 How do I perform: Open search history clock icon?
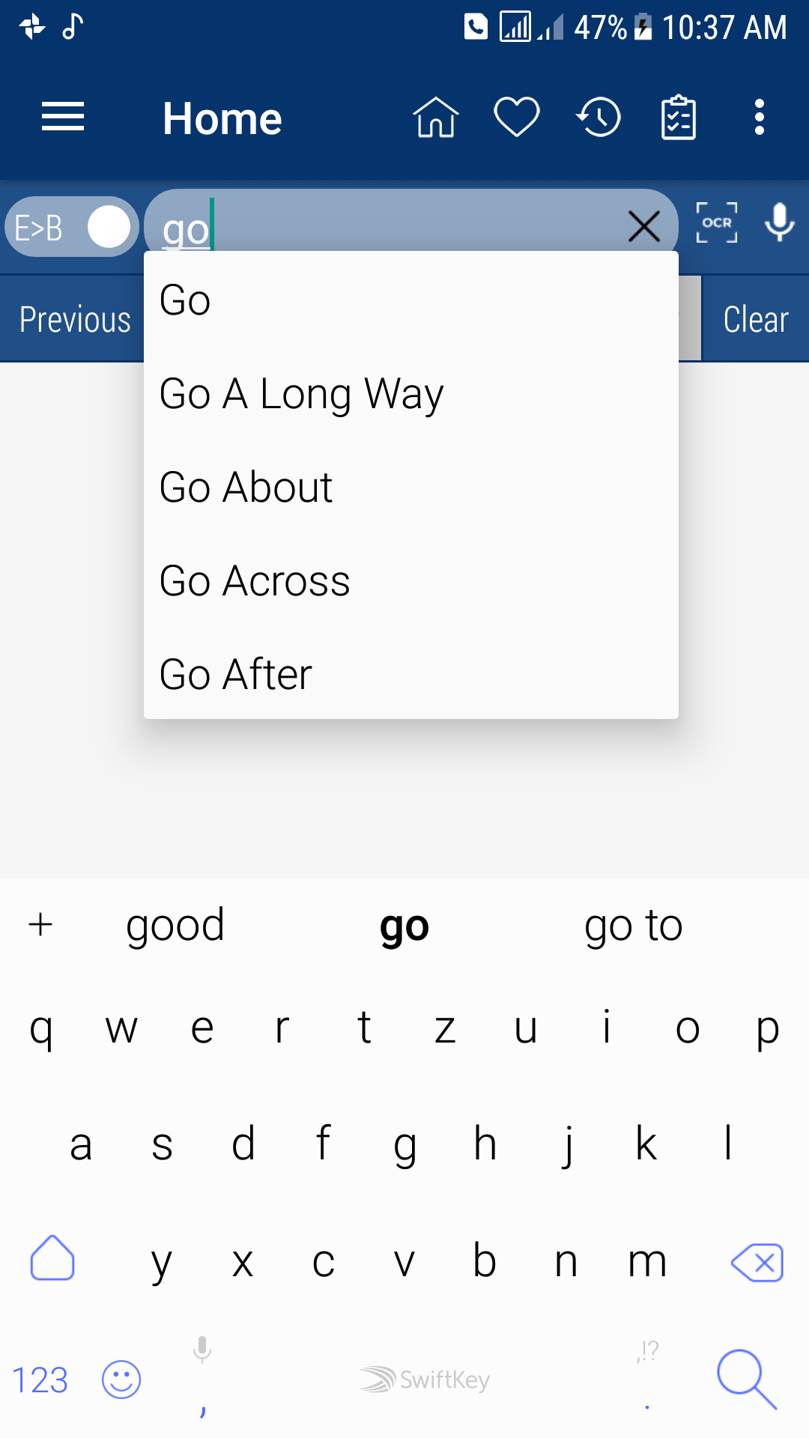pos(599,118)
